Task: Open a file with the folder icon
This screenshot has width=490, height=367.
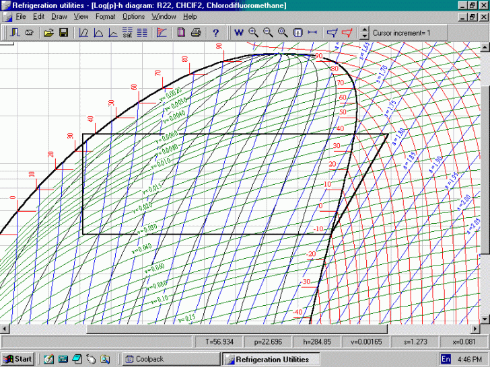Action: click(48, 32)
